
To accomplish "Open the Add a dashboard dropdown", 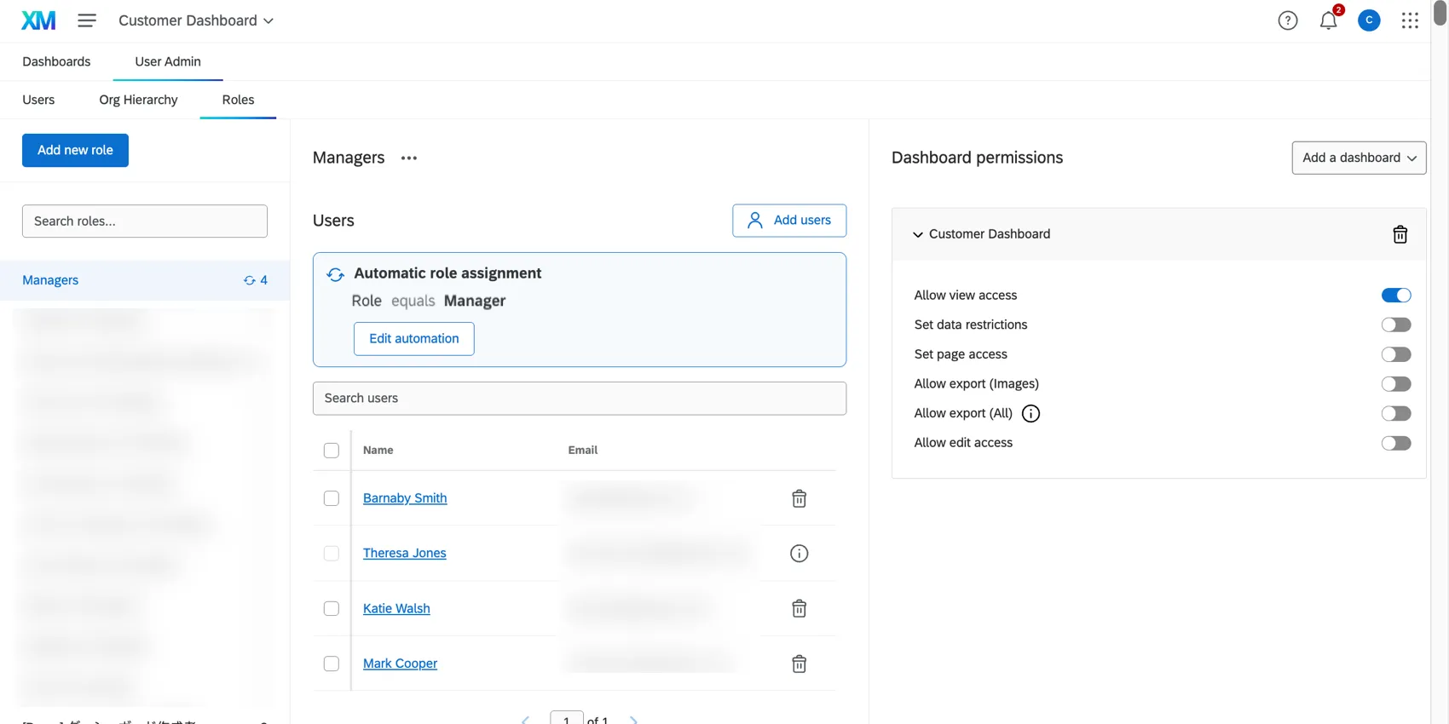I will (1359, 158).
